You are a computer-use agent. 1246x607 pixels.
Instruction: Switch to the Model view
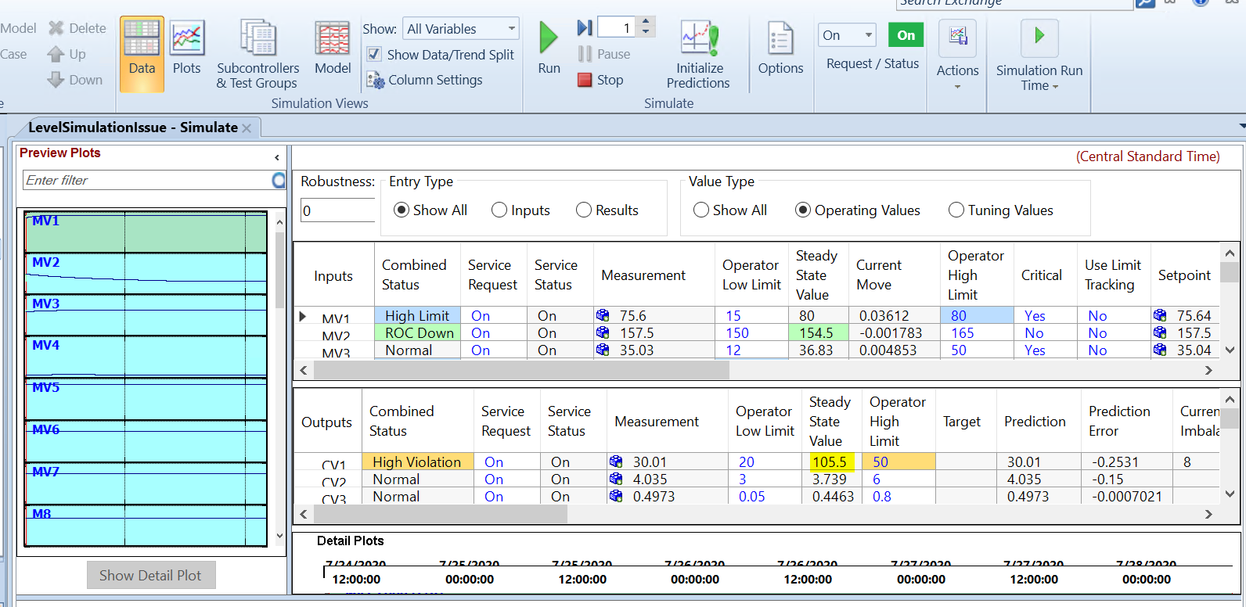[333, 48]
